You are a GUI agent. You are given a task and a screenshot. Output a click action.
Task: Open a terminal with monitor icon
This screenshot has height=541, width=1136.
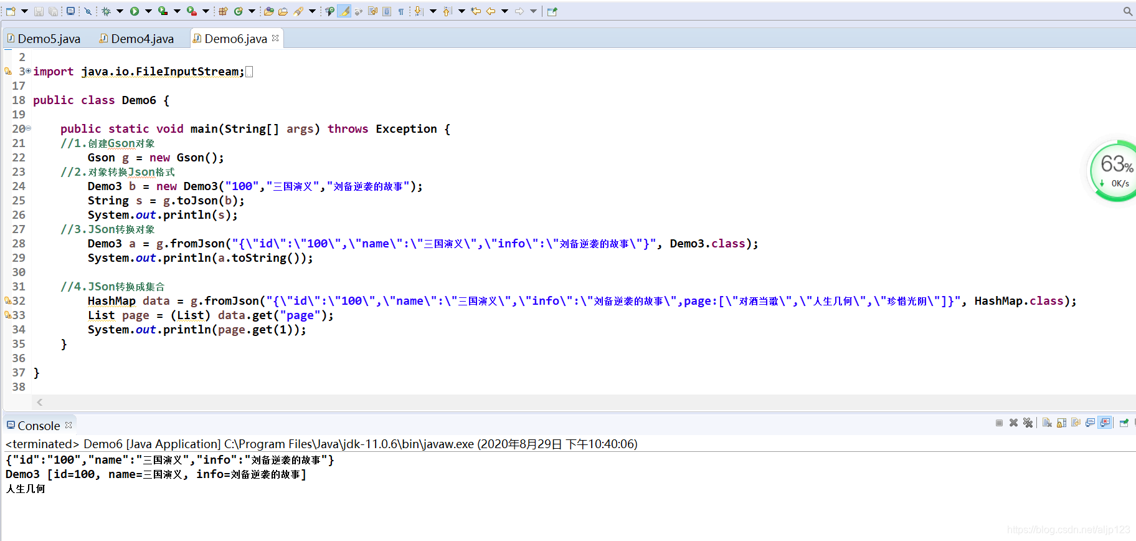click(70, 11)
